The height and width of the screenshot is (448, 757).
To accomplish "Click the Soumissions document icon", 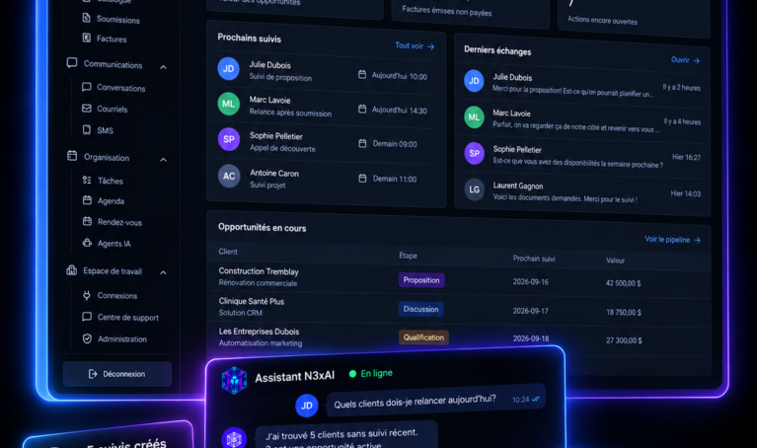I will [87, 18].
